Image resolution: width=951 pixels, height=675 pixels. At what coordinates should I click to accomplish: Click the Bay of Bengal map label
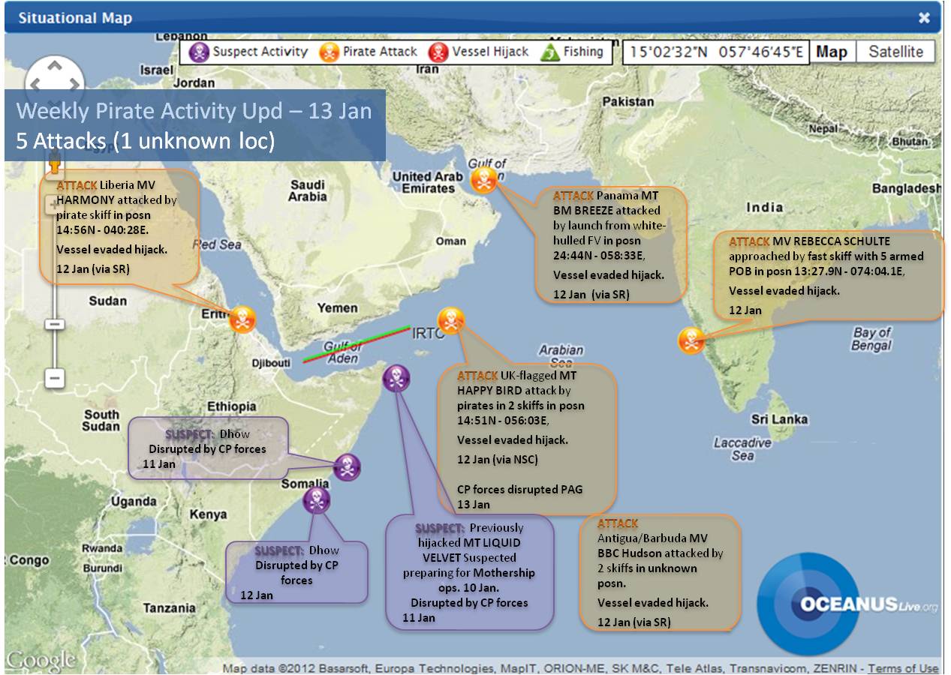coord(871,339)
